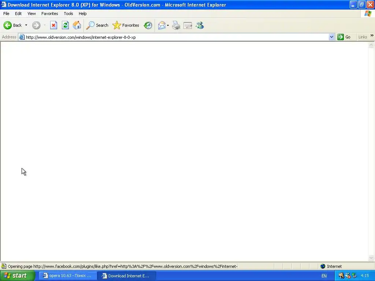This screenshot has width=375, height=281.
Task: Open the Help menu
Action: tap(82, 14)
